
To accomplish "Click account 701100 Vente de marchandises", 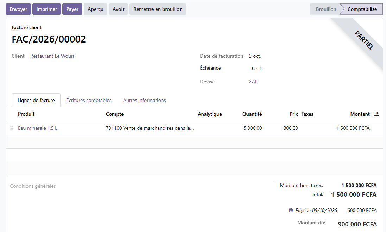I will pos(150,128).
